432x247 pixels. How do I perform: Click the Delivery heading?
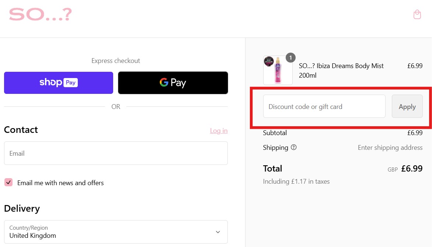pyautogui.click(x=22, y=209)
